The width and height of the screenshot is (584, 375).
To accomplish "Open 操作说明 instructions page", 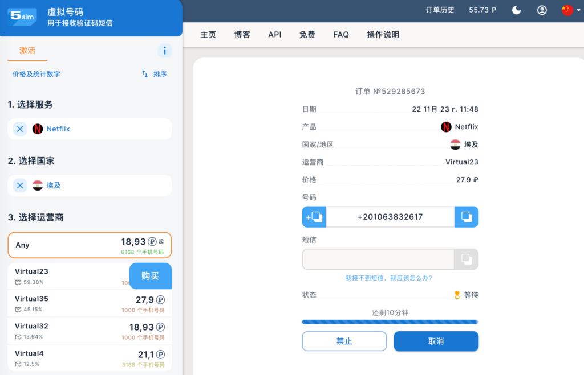I will (x=383, y=35).
